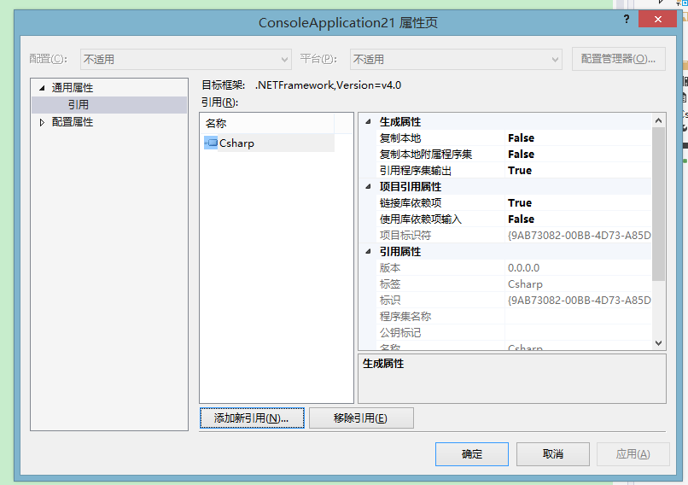This screenshot has width=688, height=485.
Task: Collapse the 通用属性 tree node
Action: (x=40, y=88)
